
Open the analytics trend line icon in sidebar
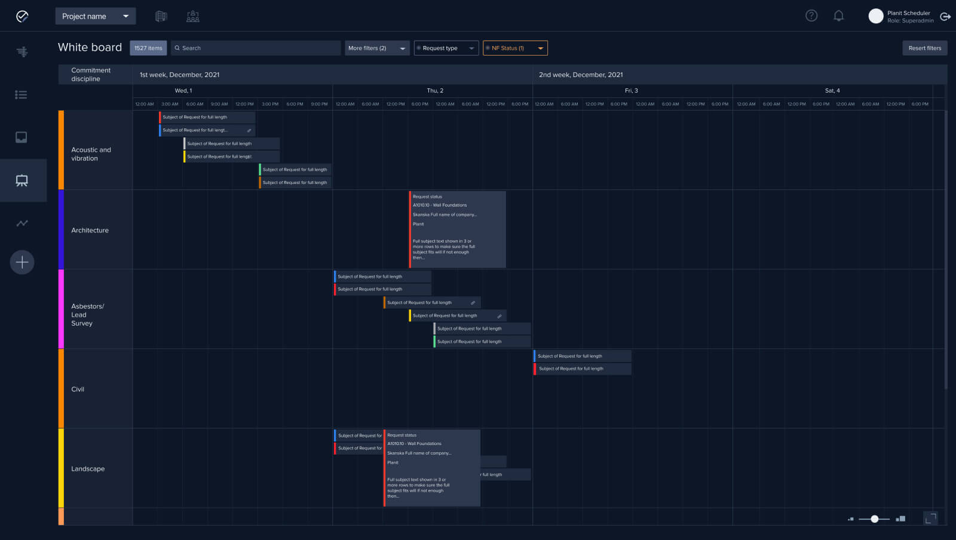point(22,223)
